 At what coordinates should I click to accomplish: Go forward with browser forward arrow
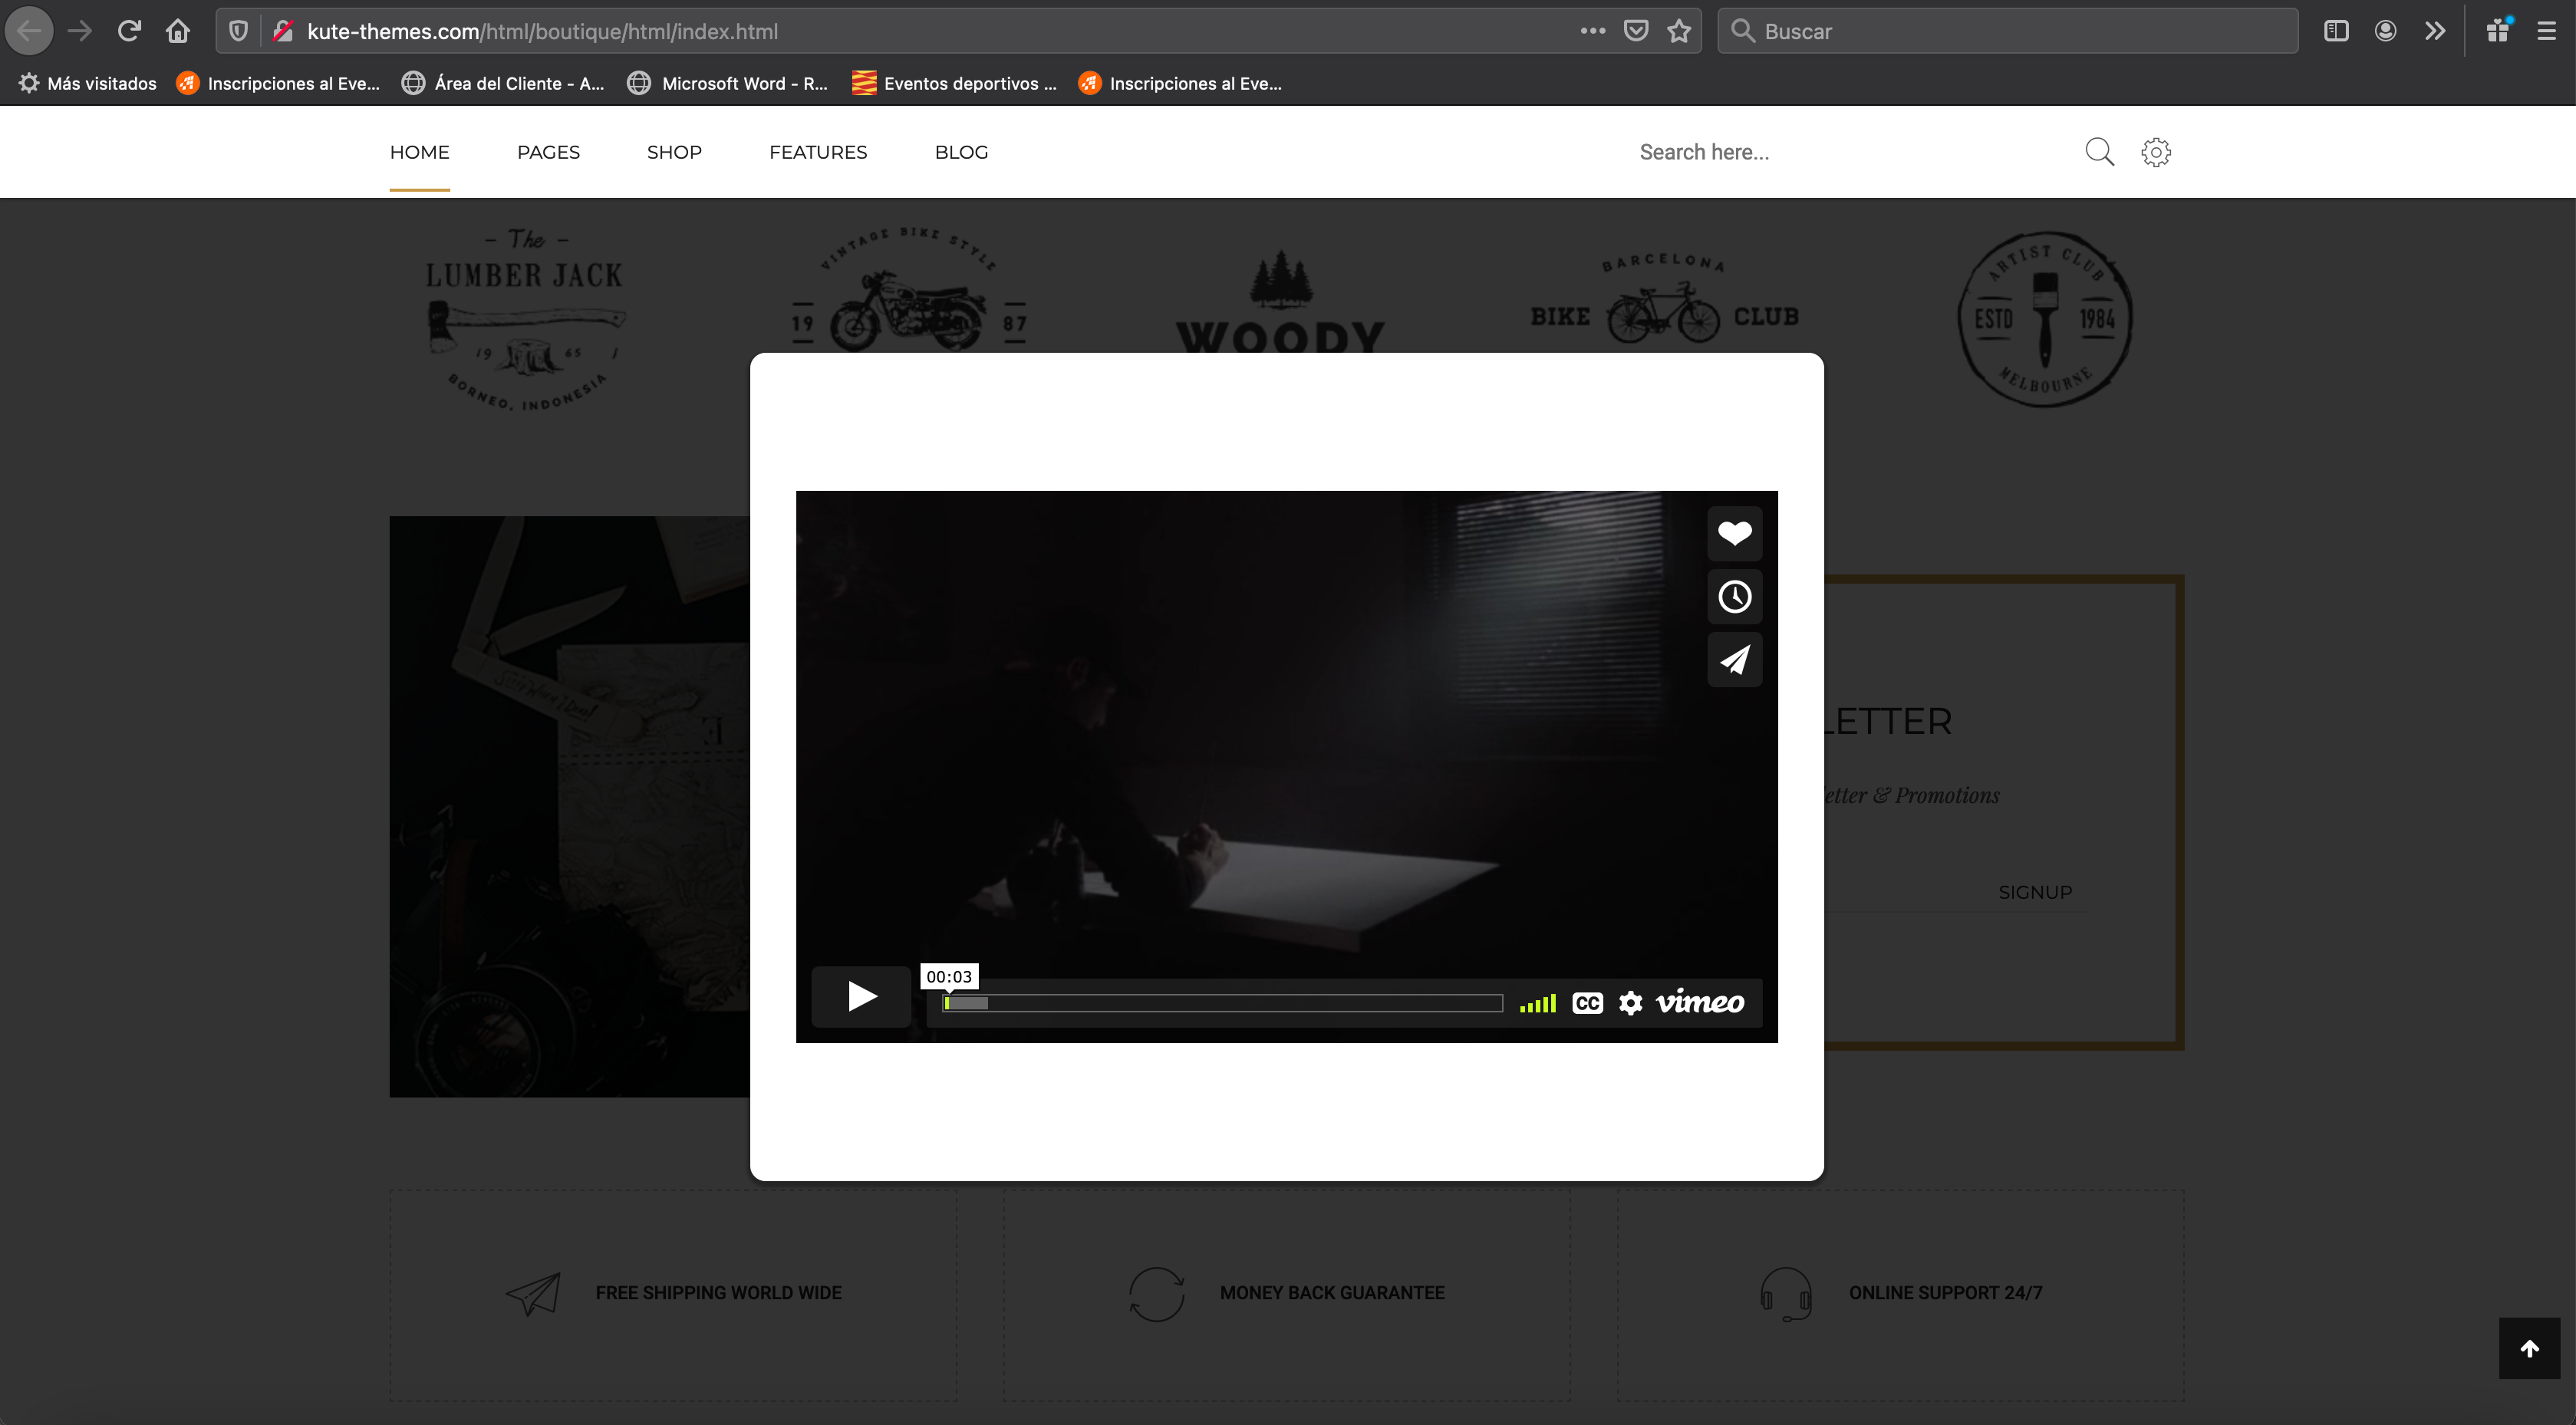[x=80, y=31]
